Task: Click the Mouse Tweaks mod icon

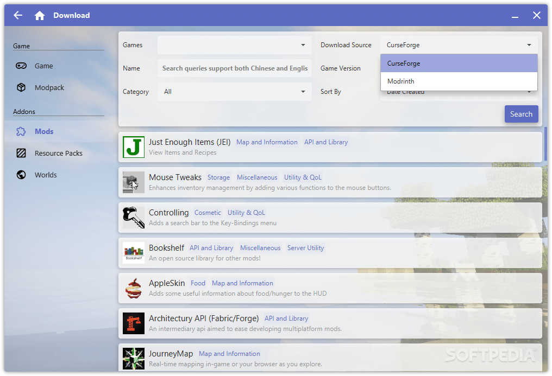Action: 134,182
